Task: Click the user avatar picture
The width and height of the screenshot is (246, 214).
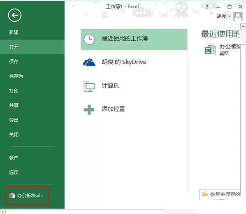Action: click(238, 16)
